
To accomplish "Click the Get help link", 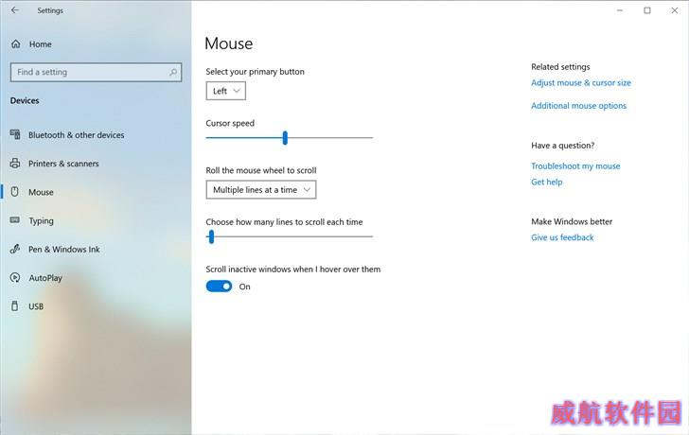I will [547, 182].
